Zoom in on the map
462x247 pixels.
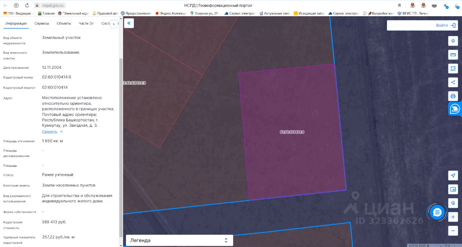coord(453,217)
